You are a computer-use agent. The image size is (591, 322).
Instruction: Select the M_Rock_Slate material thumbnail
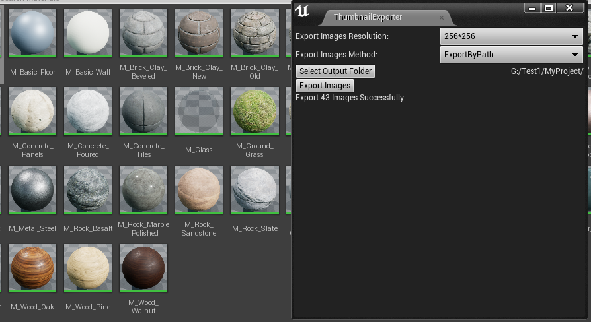[x=255, y=189]
